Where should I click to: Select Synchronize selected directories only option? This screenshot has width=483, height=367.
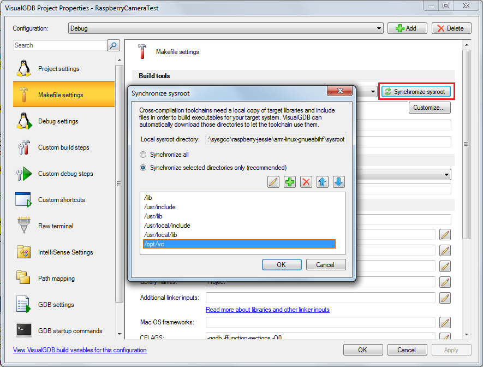tap(213, 168)
